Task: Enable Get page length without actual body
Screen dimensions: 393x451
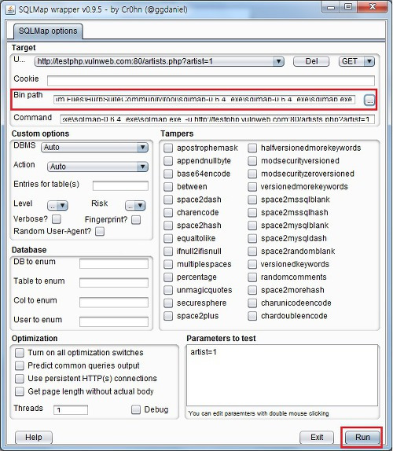Action: [20, 391]
